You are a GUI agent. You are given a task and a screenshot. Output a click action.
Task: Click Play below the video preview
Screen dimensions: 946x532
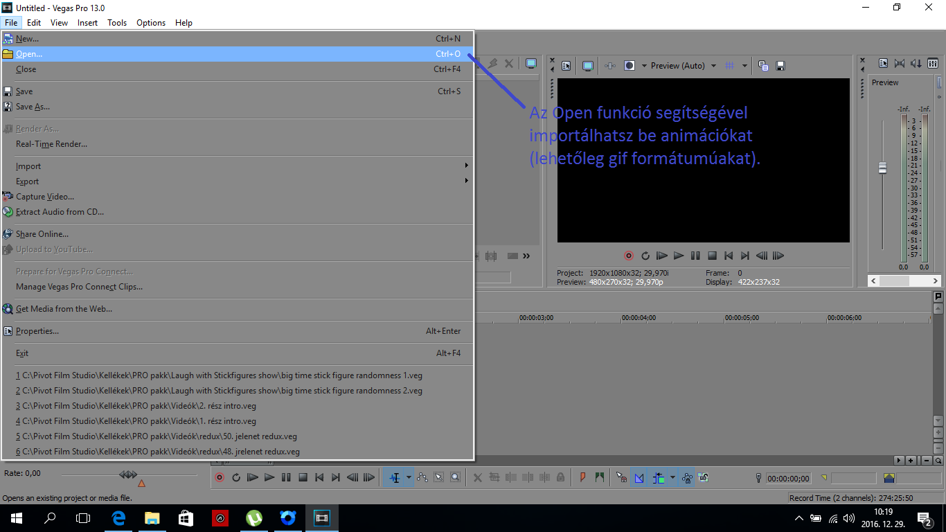tap(679, 256)
